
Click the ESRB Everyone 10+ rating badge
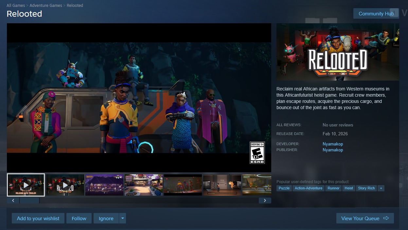[257, 153]
